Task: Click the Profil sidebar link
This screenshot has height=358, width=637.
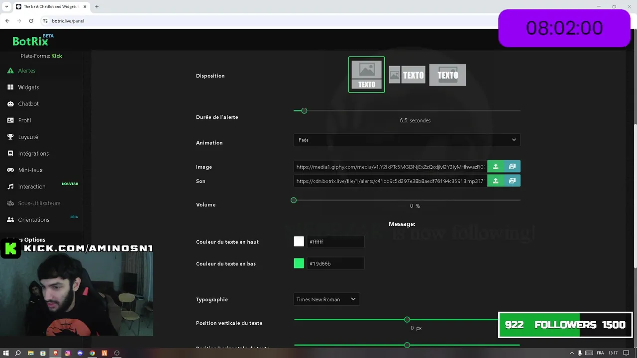Action: pyautogui.click(x=24, y=120)
